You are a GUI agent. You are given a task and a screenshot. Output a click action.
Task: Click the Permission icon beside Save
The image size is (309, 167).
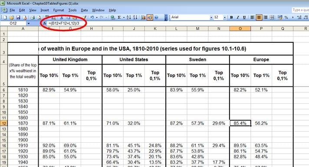coord(25,17)
